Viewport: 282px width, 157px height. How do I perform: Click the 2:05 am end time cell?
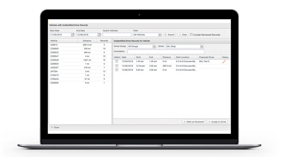click(x=153, y=70)
